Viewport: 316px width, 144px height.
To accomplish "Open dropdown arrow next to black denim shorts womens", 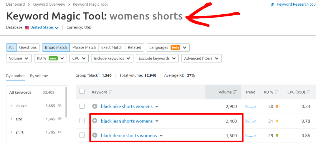I will 161,136.
